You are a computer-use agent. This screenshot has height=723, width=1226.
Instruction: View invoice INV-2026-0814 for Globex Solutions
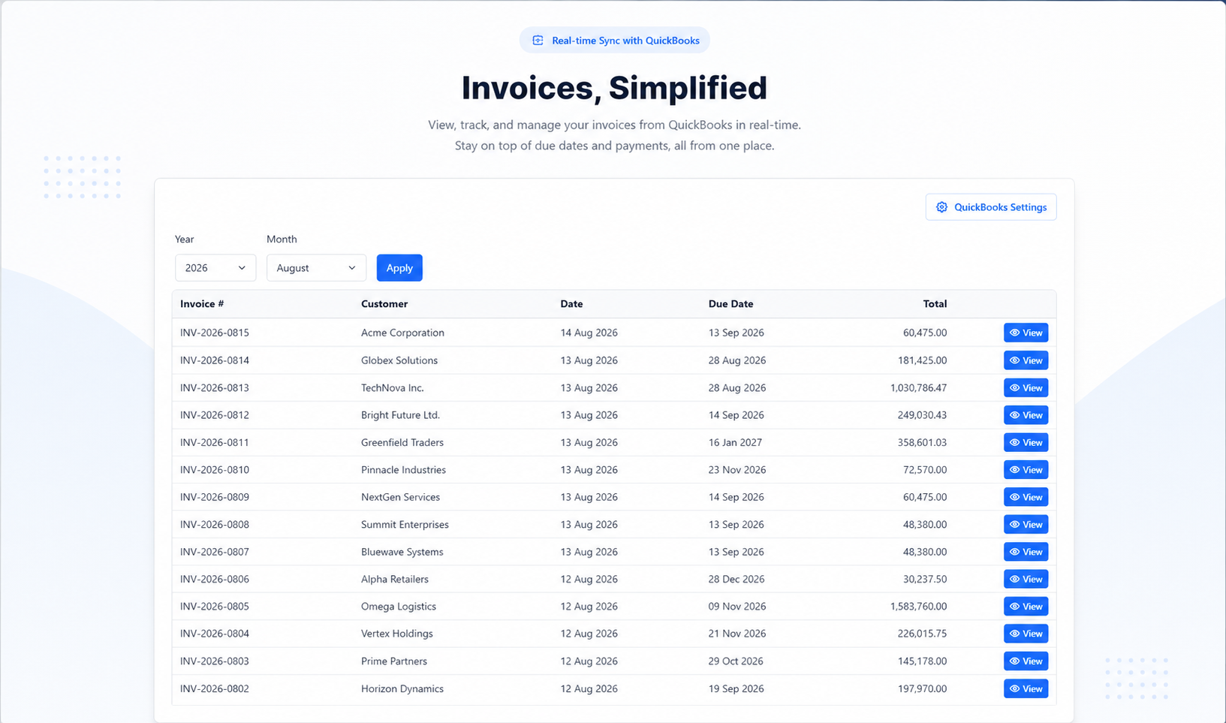[1026, 360]
